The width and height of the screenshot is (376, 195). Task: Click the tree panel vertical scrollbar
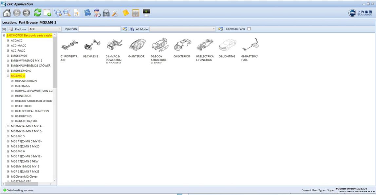[x=54, y=62]
